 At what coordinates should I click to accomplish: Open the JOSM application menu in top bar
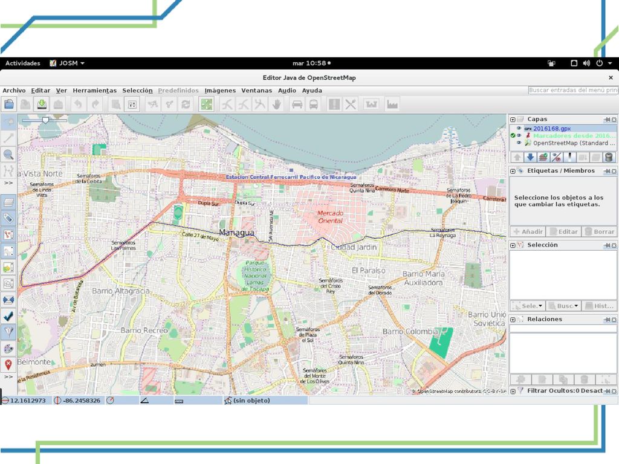[x=66, y=63]
